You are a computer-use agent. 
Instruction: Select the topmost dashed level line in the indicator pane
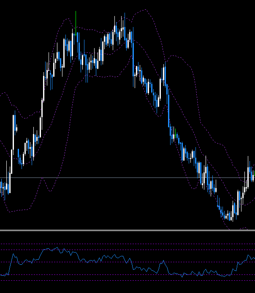click(x=127, y=244)
